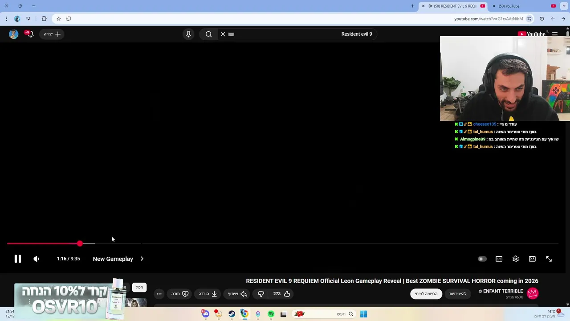Enter fullscreen mode
The image size is (570, 321).
(549, 259)
